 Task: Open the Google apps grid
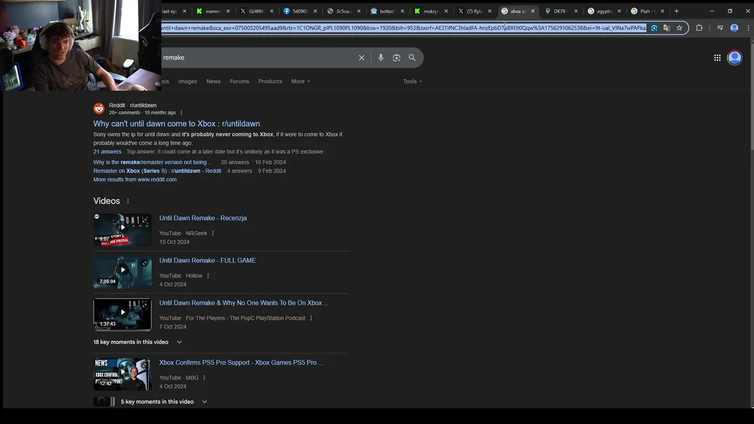(x=717, y=58)
